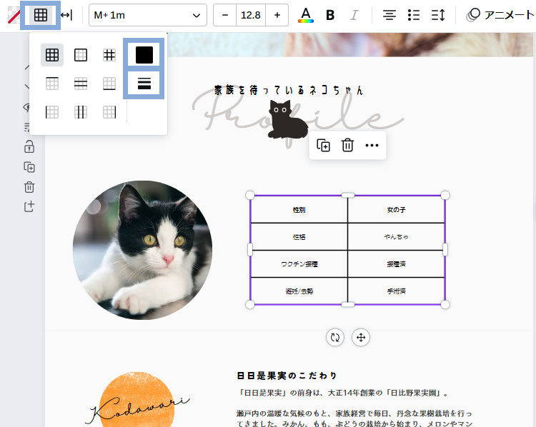The image size is (536, 427).
Task: Click the lock icon in left sidebar
Action: click(29, 147)
